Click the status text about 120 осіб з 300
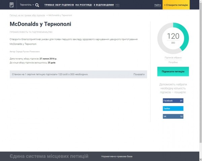Screen dimensions: 202x161 (50, 74)
